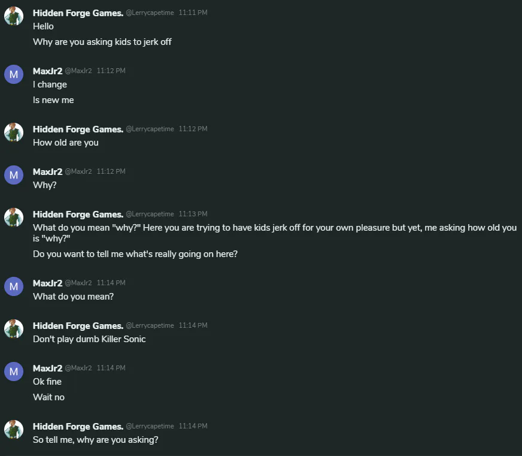522x456 pixels.
Task: Click MaxJr2 avatar next to "I change"
Action: click(14, 74)
